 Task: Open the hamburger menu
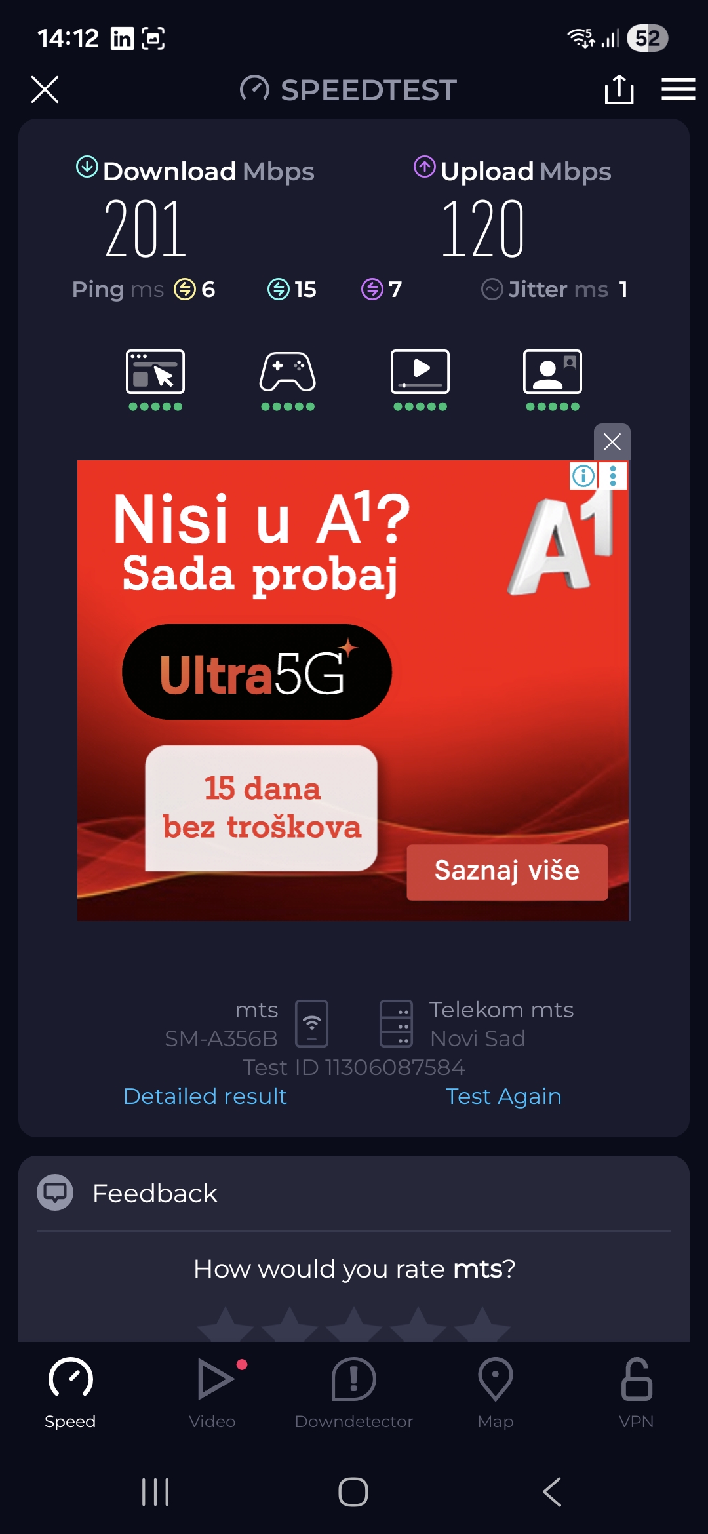coord(678,89)
